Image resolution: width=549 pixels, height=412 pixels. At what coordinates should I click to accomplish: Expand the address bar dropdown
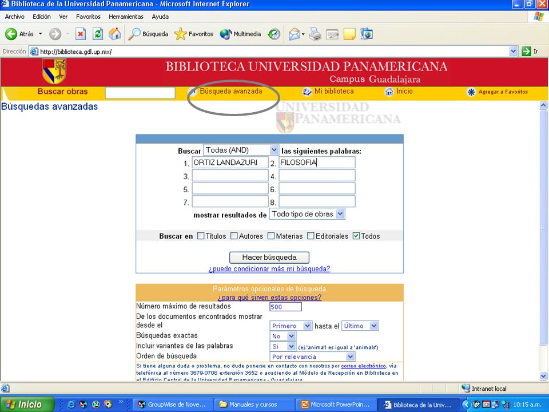click(514, 51)
